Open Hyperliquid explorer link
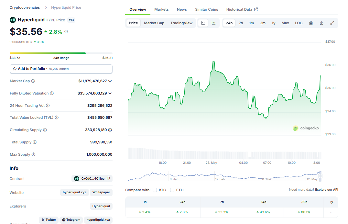348x224 pixels. 101,206
